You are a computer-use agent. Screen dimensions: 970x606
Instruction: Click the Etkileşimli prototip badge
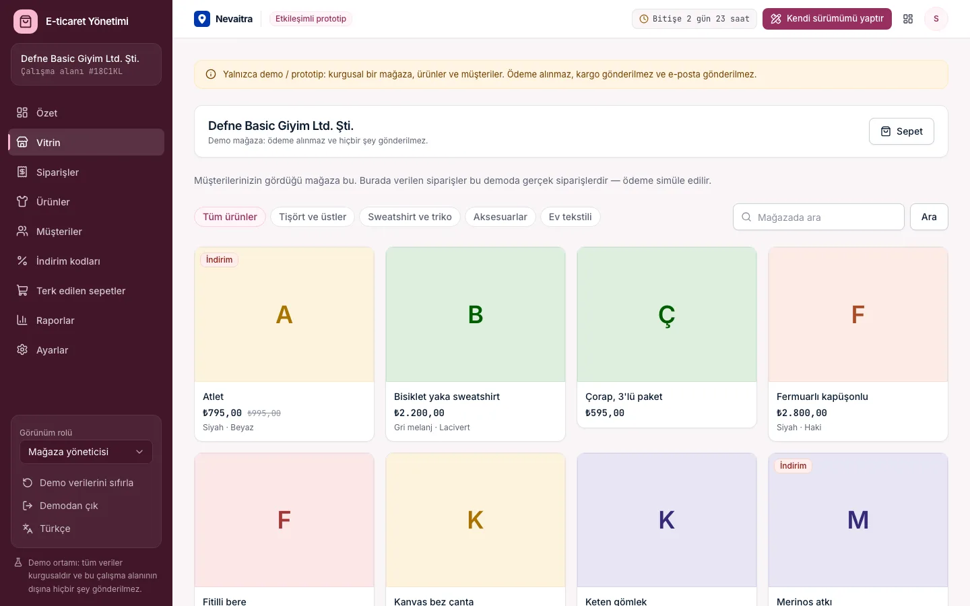(311, 19)
